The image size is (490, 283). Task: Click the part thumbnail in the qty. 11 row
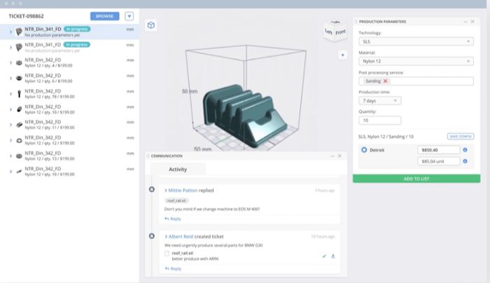19,125
